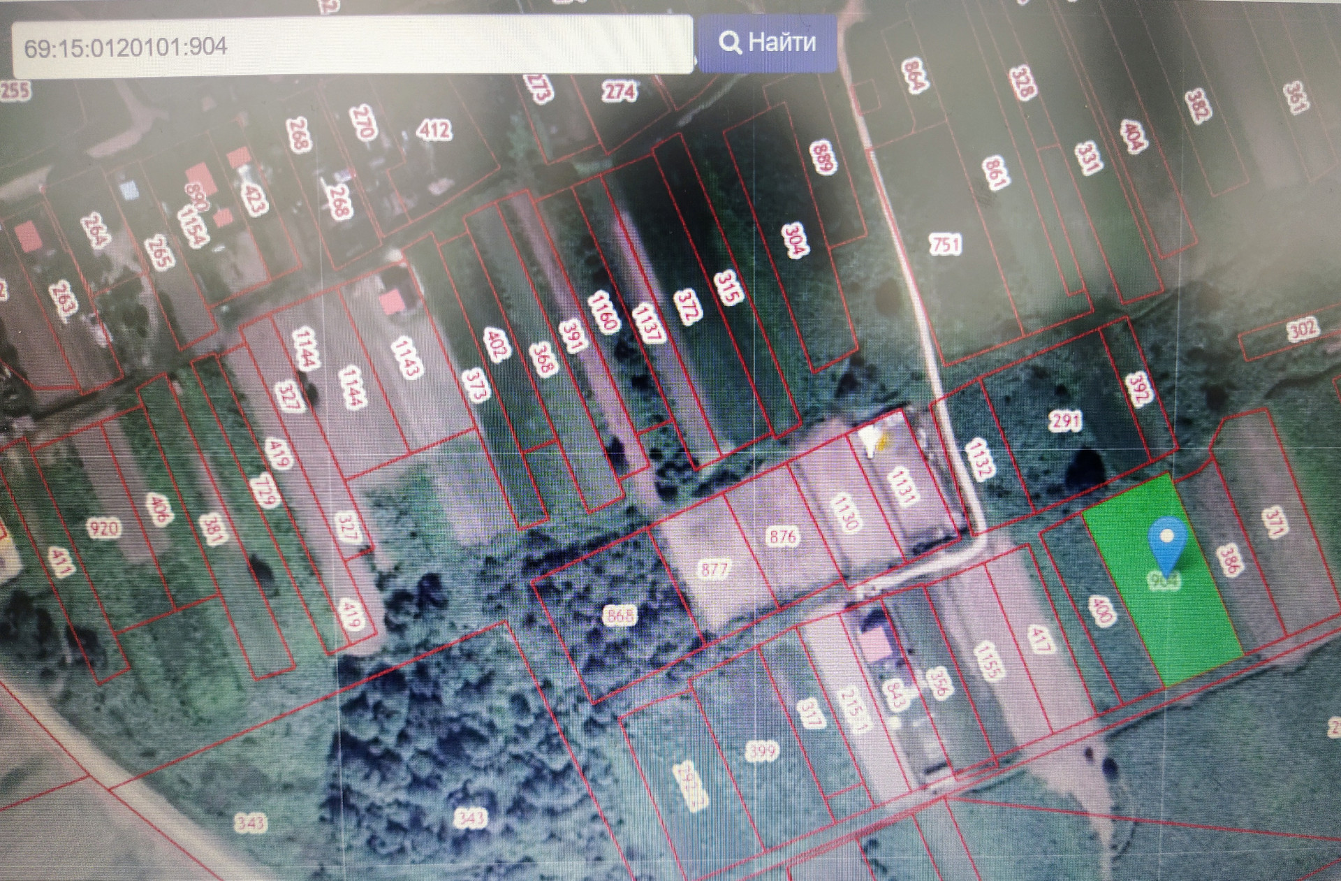Select parcel labeled 274
Image resolution: width=1341 pixels, height=881 pixels.
coord(619,92)
